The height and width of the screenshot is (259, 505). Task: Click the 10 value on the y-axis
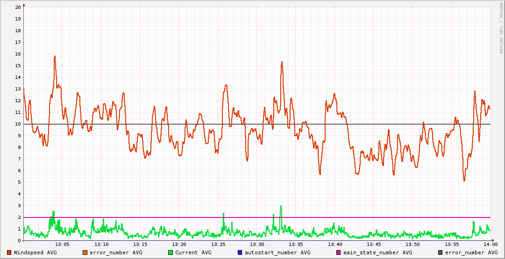tap(18, 124)
